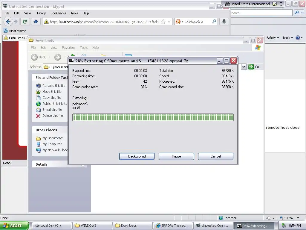
Task: Select Publish this file to the Web
Action: click(52, 104)
